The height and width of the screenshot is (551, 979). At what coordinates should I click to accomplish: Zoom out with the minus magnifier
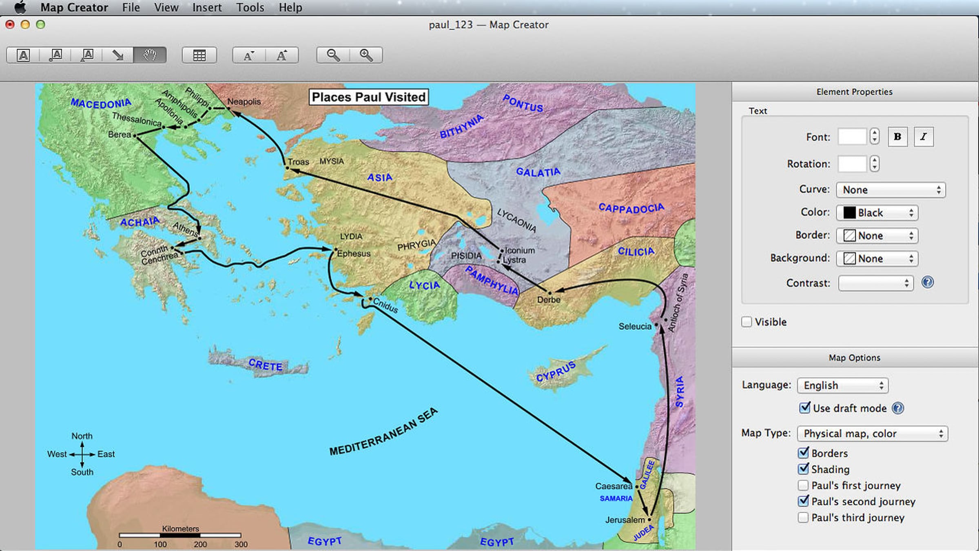pos(333,55)
